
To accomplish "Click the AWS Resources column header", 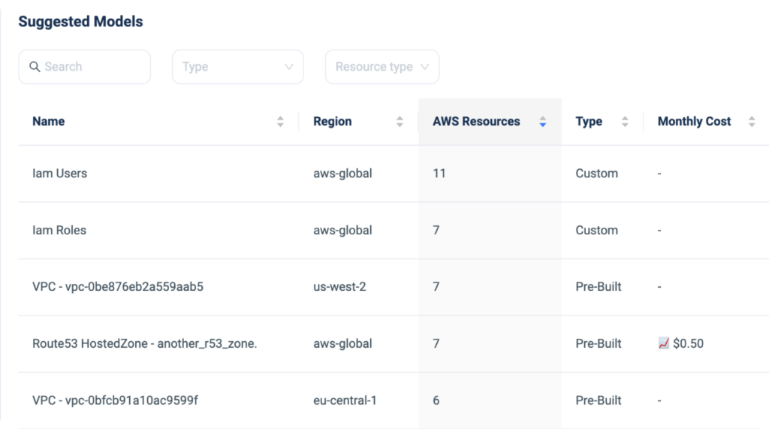I will [476, 121].
